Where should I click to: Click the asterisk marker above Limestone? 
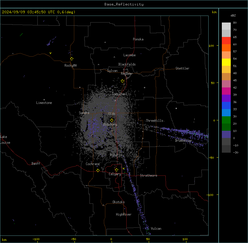[44, 100]
